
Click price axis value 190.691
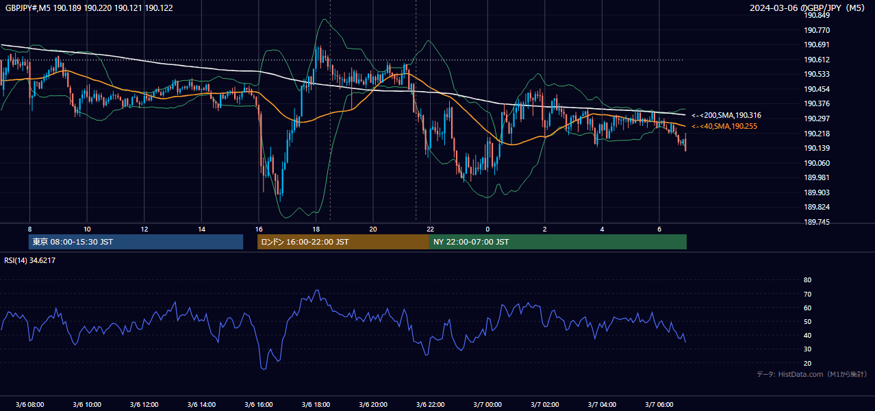coord(817,45)
